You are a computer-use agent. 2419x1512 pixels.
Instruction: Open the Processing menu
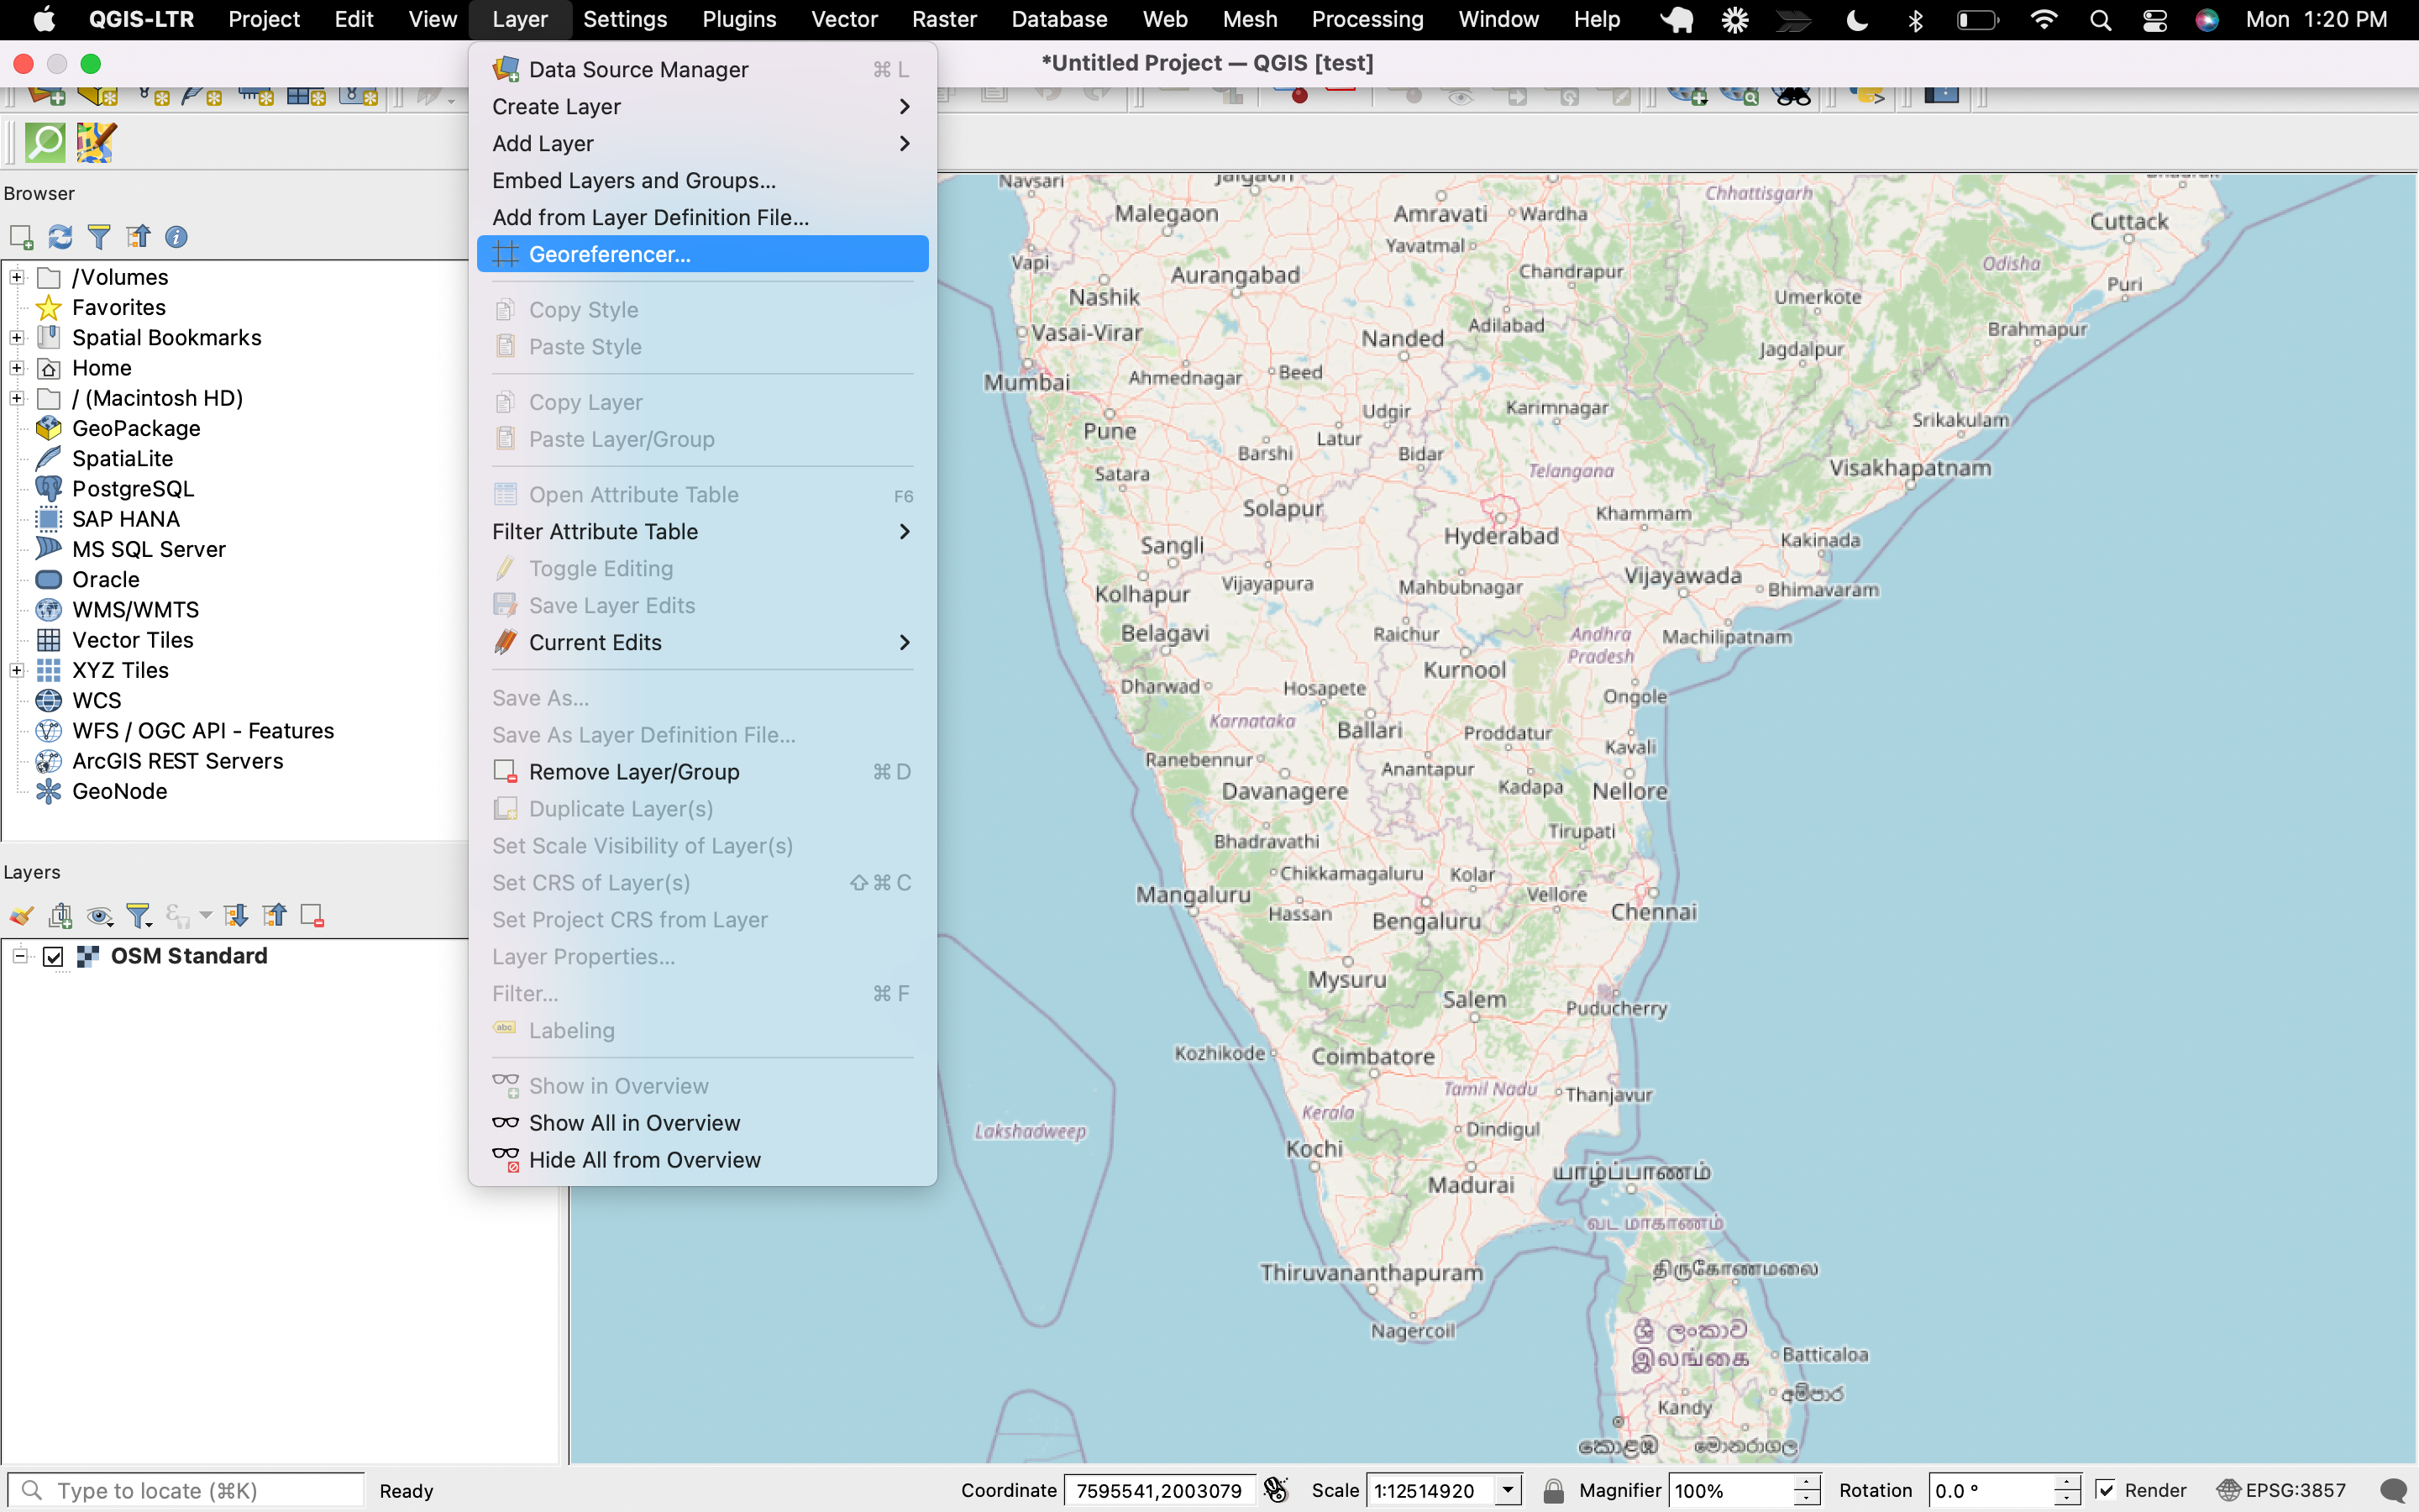click(1367, 20)
